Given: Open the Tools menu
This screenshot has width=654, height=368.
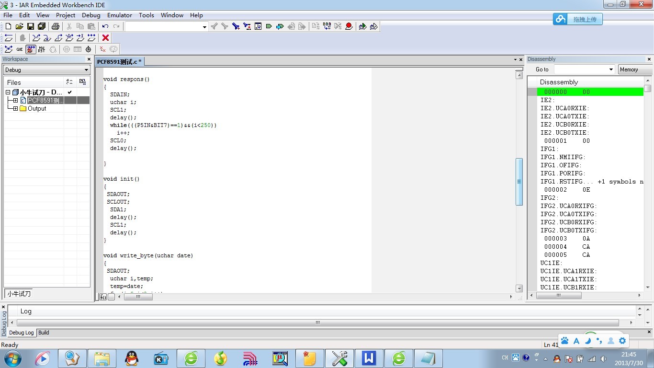Looking at the screenshot, I should 147,15.
